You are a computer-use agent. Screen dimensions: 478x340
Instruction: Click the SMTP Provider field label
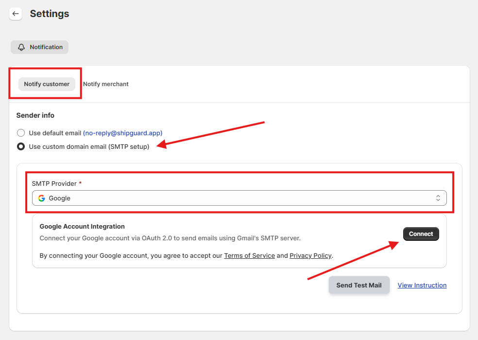54,183
